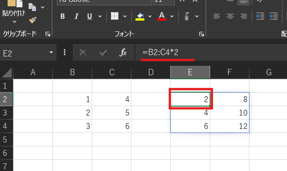
Task: Click cell C2 containing 4
Action: click(112, 99)
